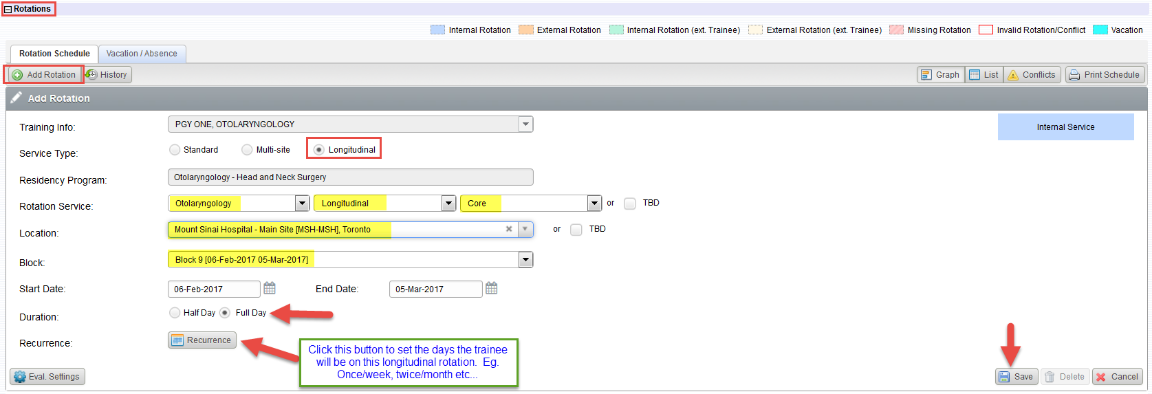Open rotation History
1152x394 pixels.
(107, 75)
